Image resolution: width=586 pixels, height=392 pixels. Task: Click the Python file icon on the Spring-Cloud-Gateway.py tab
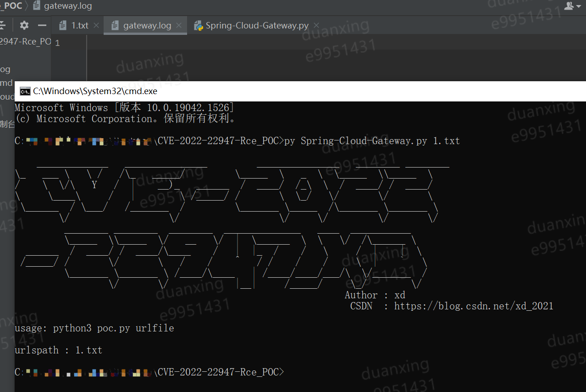(x=199, y=26)
